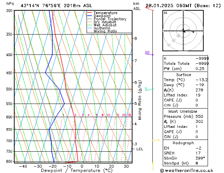
Task: Click the date label '28.01.2025 06GMT (Base: 12)'
Action: [183, 6]
